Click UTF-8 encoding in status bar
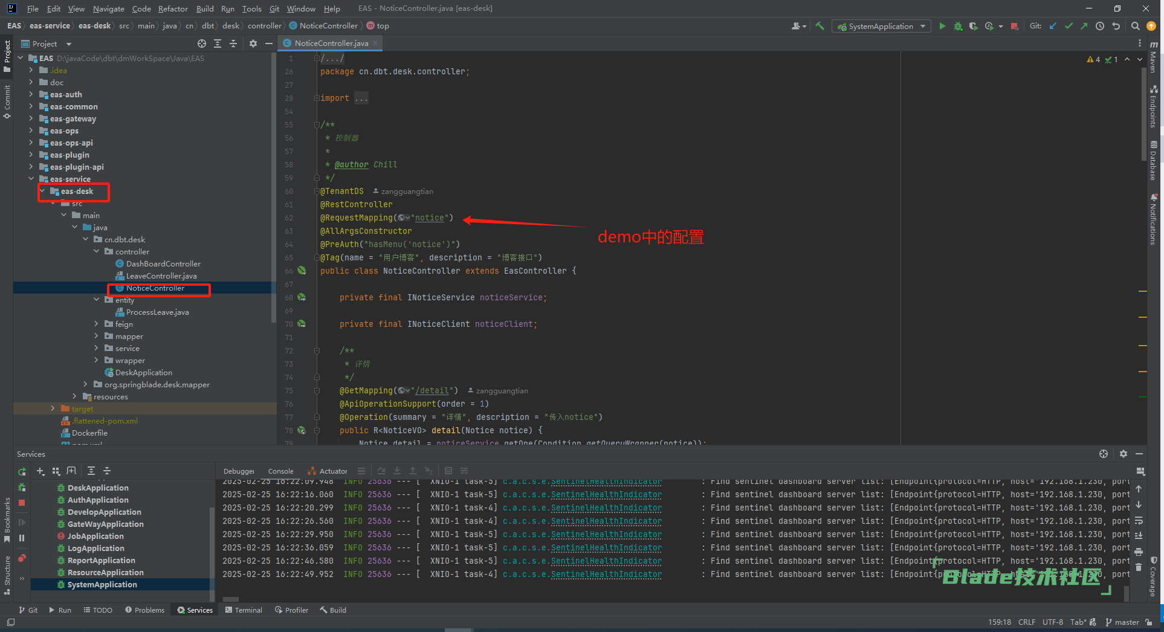 click(1052, 622)
